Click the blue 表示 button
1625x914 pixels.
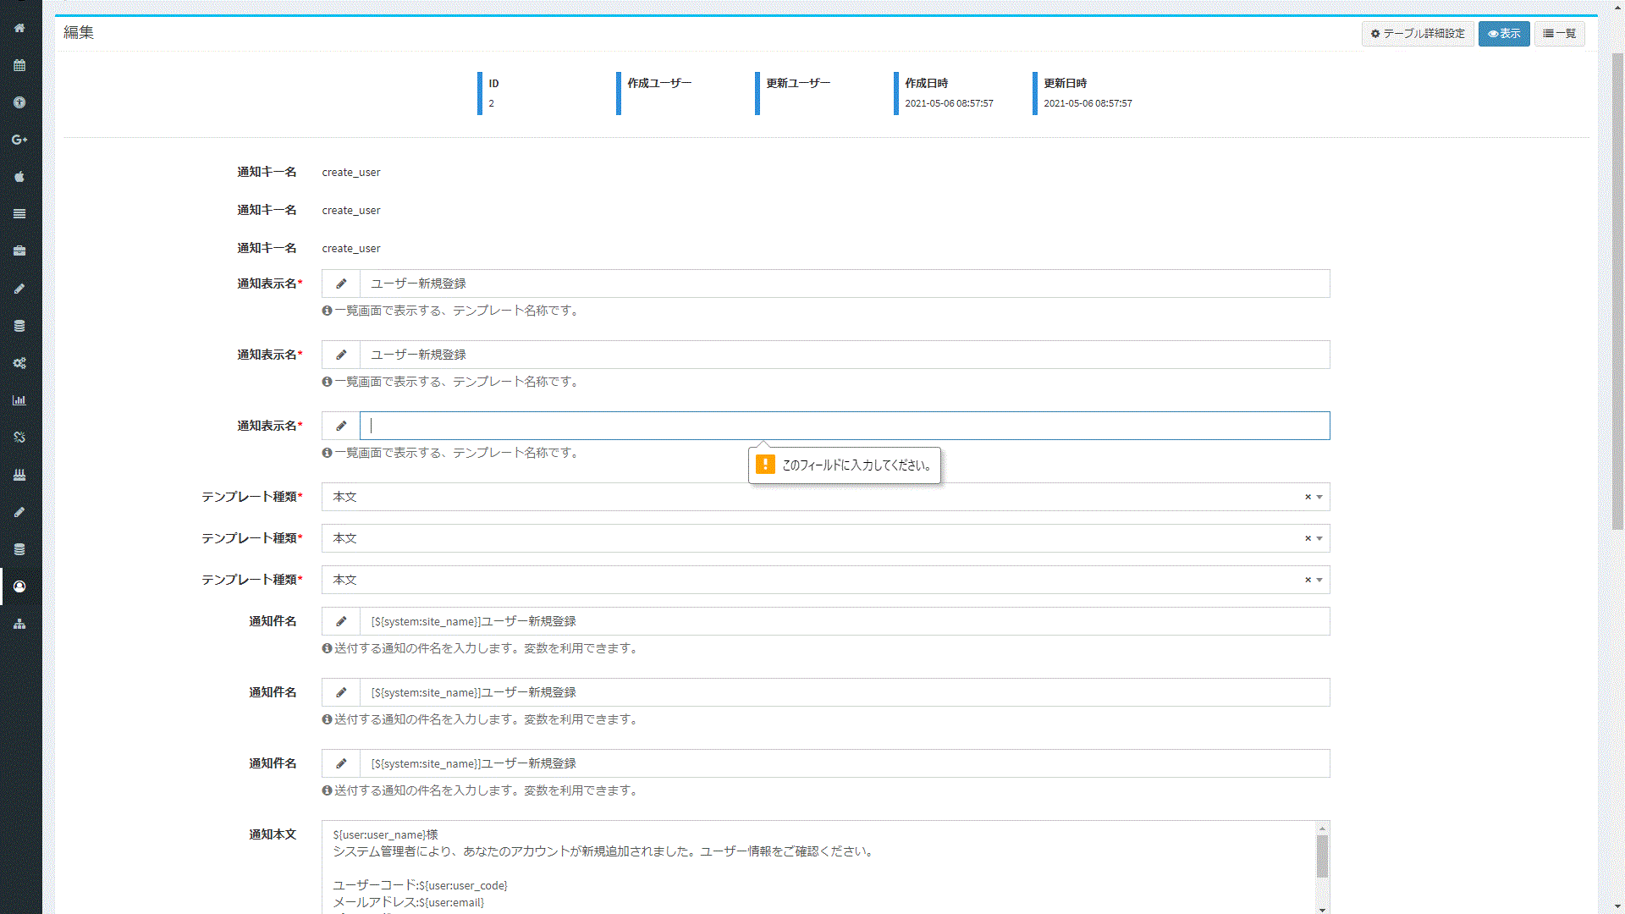(x=1504, y=34)
